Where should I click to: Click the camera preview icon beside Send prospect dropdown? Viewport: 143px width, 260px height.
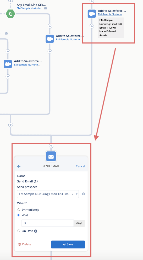point(83,194)
